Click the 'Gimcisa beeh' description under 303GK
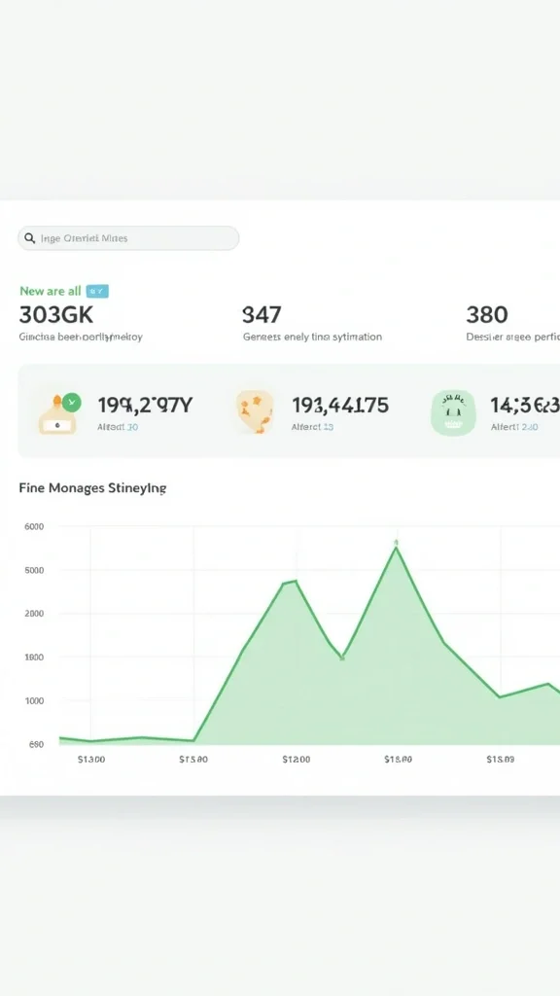The height and width of the screenshot is (996, 560). [81, 337]
